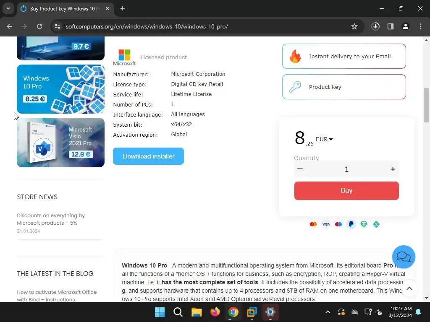Screen dimensions: 430x322
Task: Click the Digital CD key Retail text
Action: pos(197,84)
